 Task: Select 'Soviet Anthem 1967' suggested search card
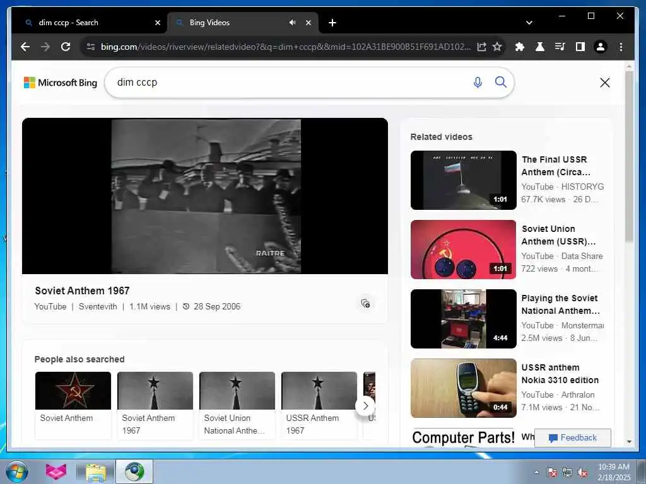tap(155, 405)
